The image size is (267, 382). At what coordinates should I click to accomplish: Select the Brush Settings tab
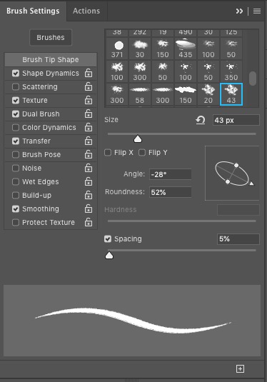33,11
